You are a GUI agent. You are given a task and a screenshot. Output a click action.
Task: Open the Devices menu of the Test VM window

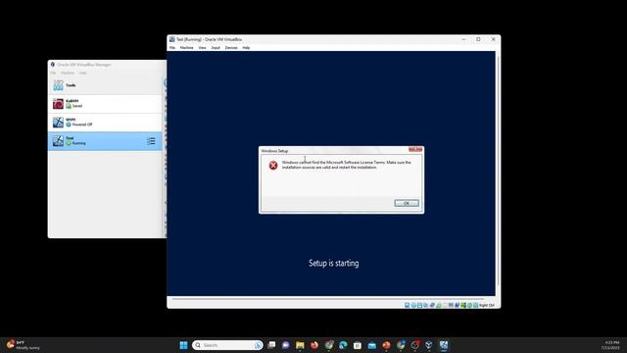click(231, 48)
